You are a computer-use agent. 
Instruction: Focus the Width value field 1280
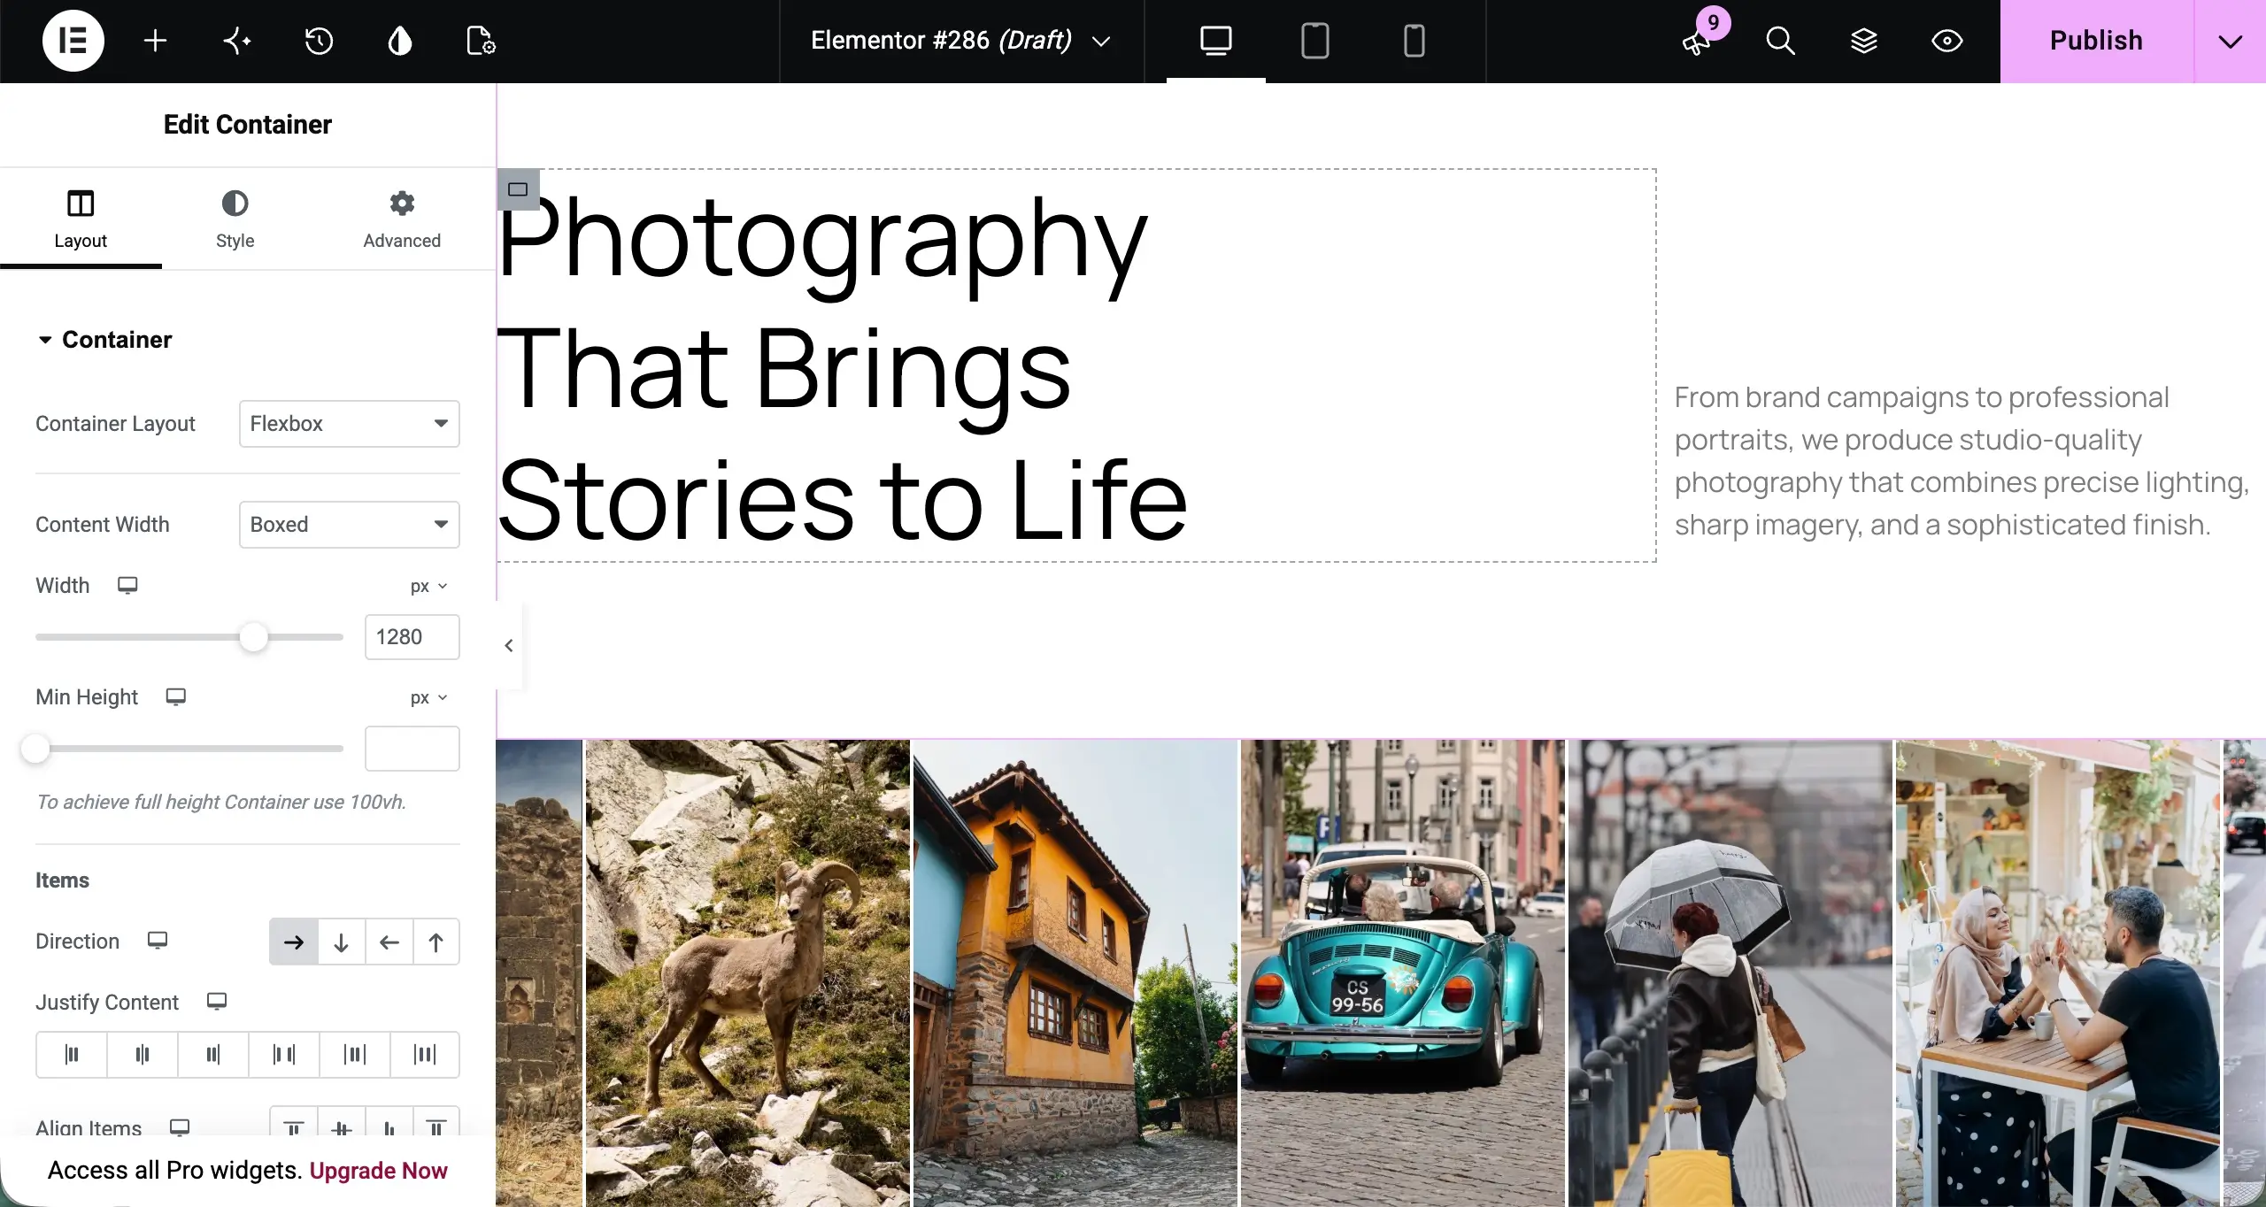tap(412, 637)
